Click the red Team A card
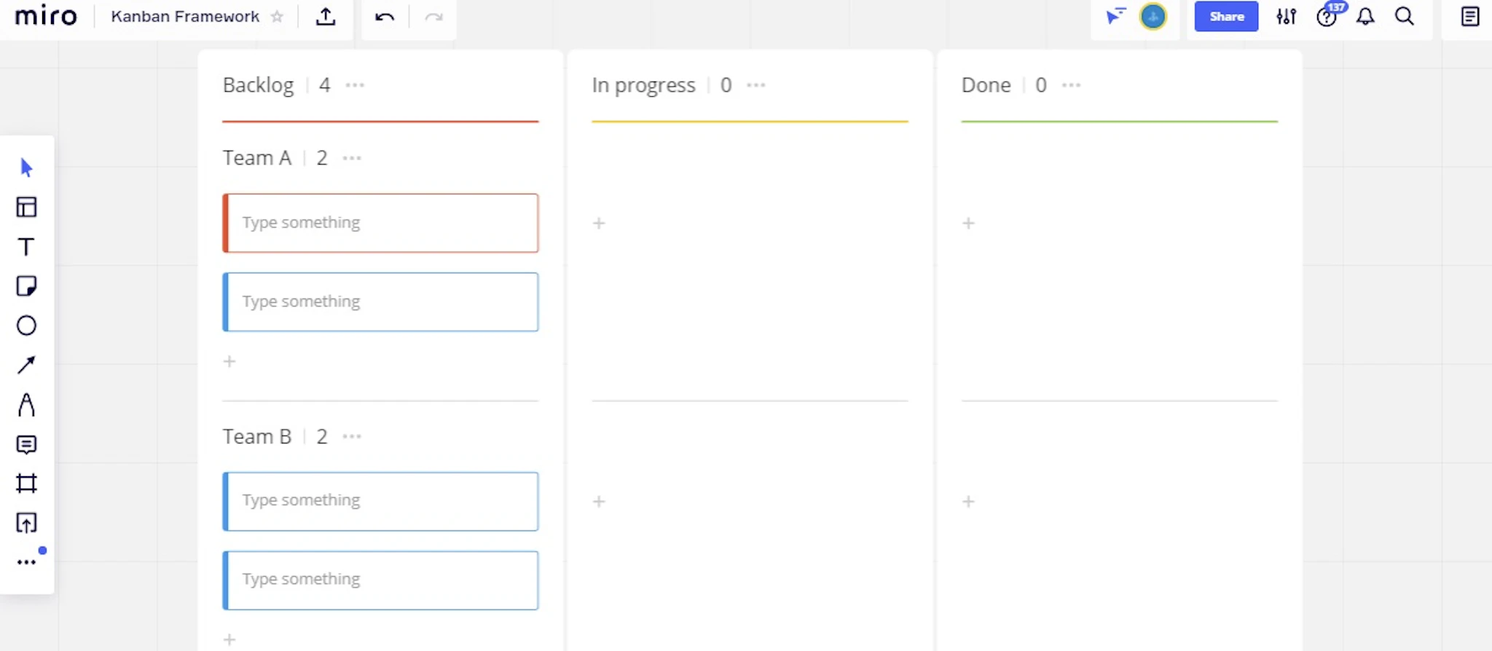The width and height of the screenshot is (1492, 651). coord(381,223)
